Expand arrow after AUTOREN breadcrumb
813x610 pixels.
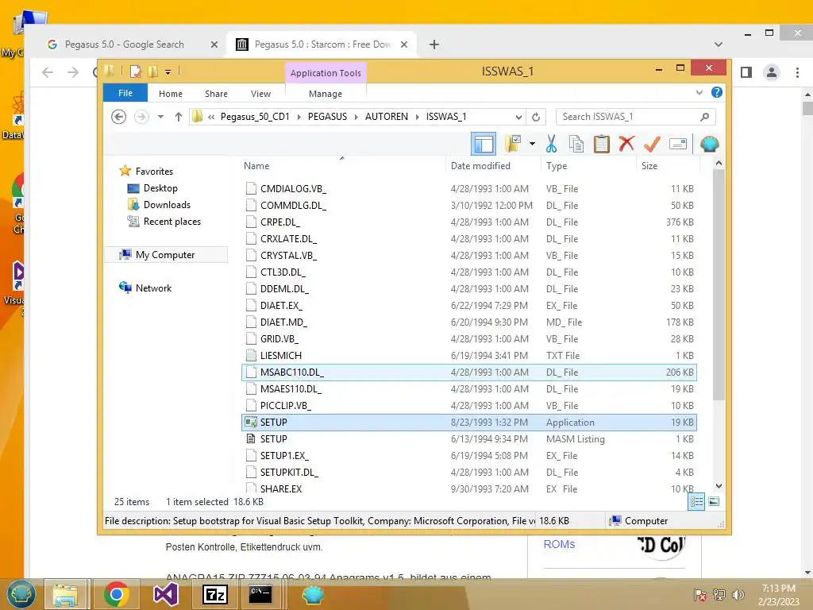click(x=417, y=117)
